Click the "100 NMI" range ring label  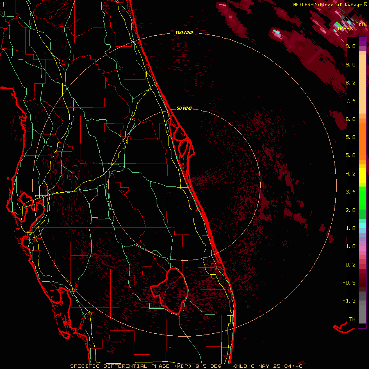click(x=184, y=32)
